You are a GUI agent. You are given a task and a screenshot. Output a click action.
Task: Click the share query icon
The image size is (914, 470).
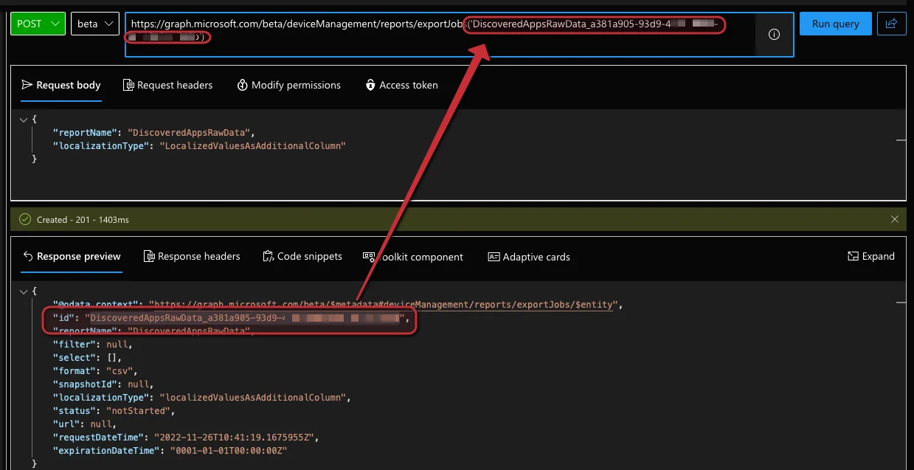click(891, 24)
